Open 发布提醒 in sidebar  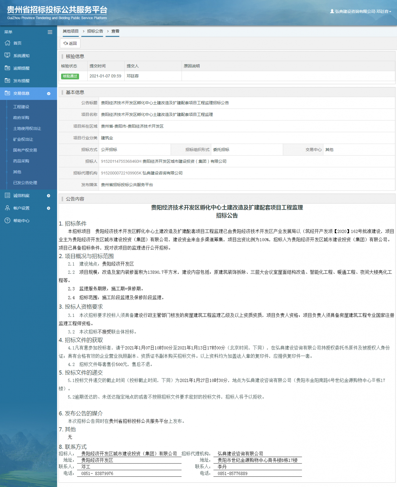pos(22,81)
